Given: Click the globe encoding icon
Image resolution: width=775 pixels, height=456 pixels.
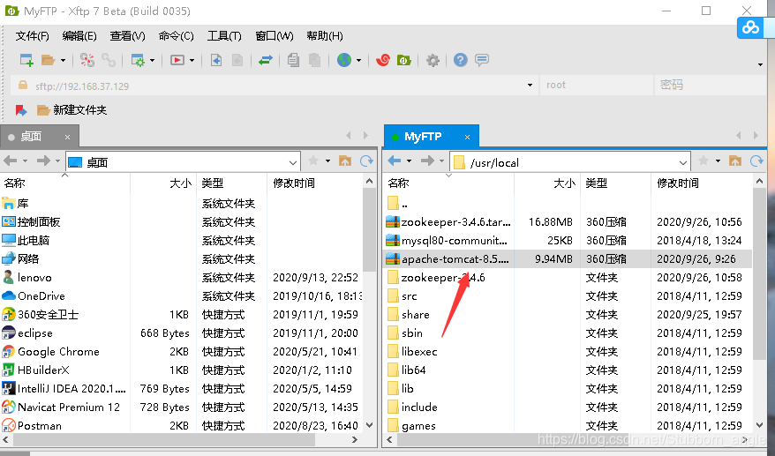Looking at the screenshot, I should [344, 60].
